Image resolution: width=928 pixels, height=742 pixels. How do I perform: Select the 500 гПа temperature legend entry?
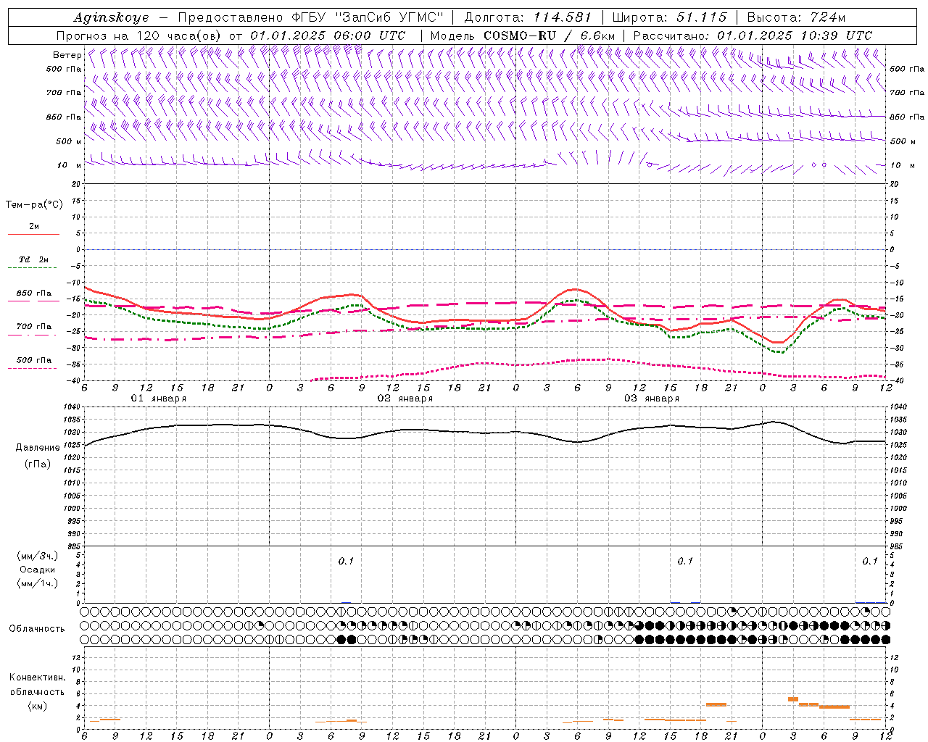(x=34, y=360)
